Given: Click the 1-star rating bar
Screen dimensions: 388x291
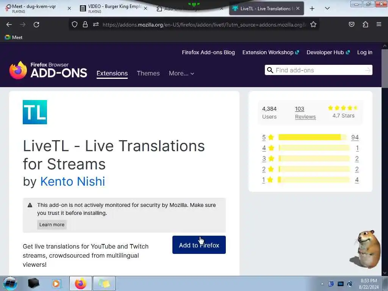Looking at the screenshot, I should point(313,180).
